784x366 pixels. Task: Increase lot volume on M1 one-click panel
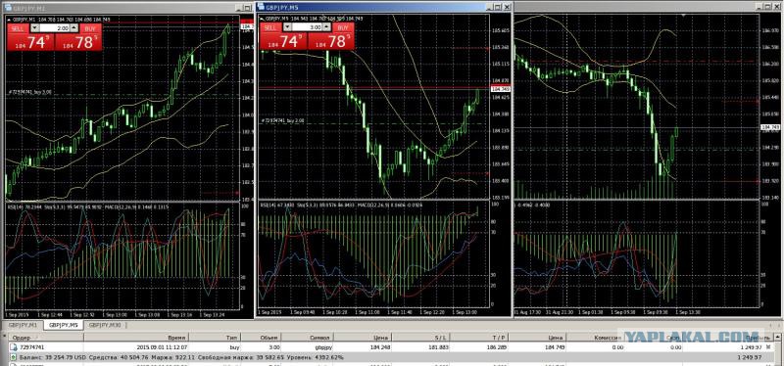point(73,29)
